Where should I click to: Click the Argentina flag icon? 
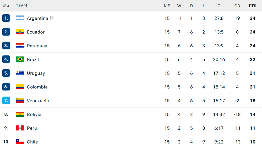pyautogui.click(x=20, y=18)
